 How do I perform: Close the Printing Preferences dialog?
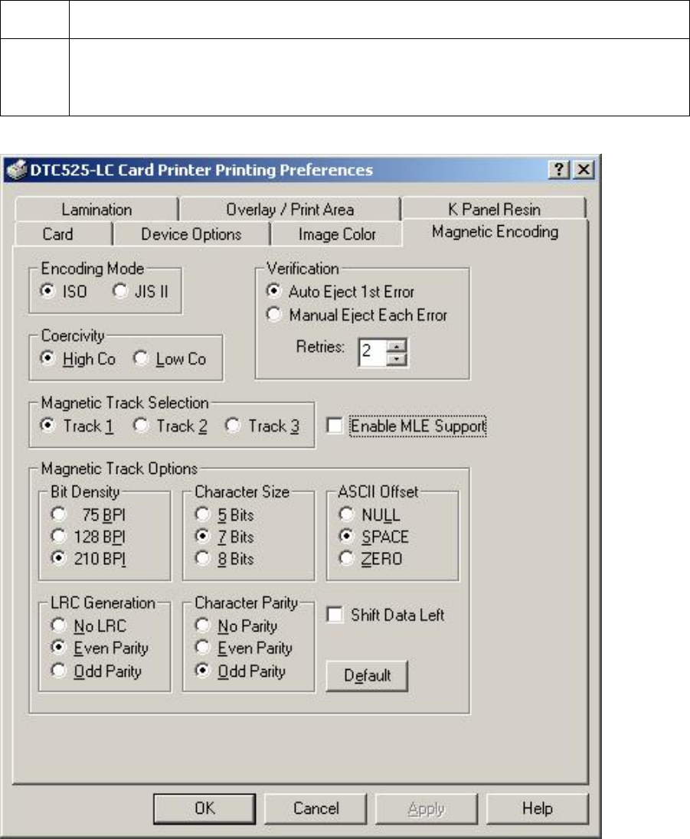click(584, 170)
